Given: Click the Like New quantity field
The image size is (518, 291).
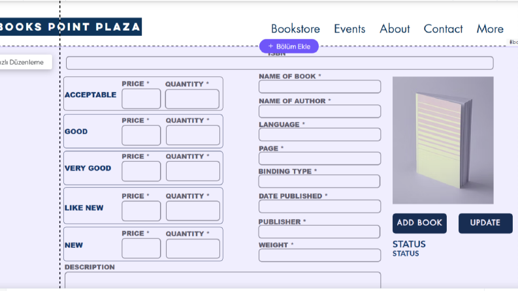Looking at the screenshot, I should [193, 211].
